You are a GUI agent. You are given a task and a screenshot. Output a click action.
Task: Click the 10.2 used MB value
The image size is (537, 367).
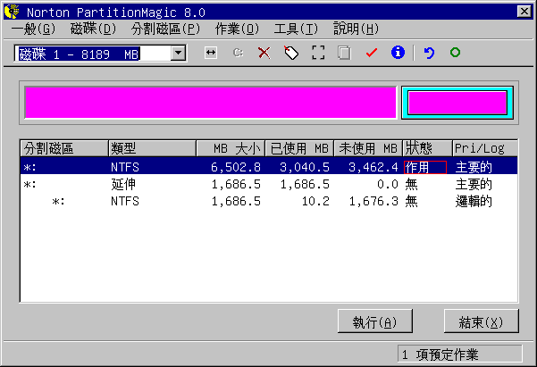click(x=315, y=201)
